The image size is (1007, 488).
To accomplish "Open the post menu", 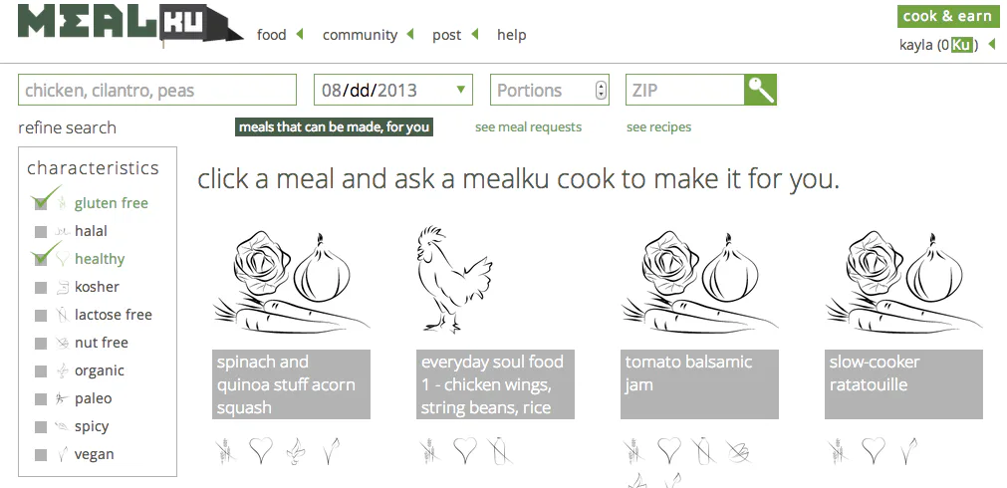I will point(446,35).
